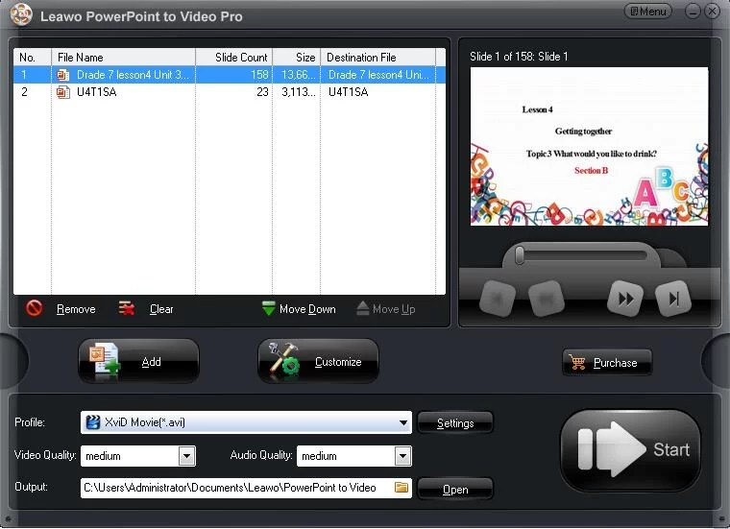This screenshot has width=730, height=529.
Task: Click the Start conversion button
Action: [631, 450]
